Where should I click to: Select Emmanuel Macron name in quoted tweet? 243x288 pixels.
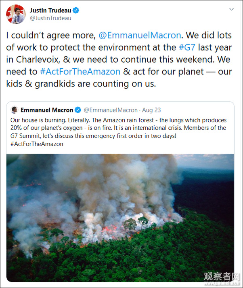(x=47, y=110)
